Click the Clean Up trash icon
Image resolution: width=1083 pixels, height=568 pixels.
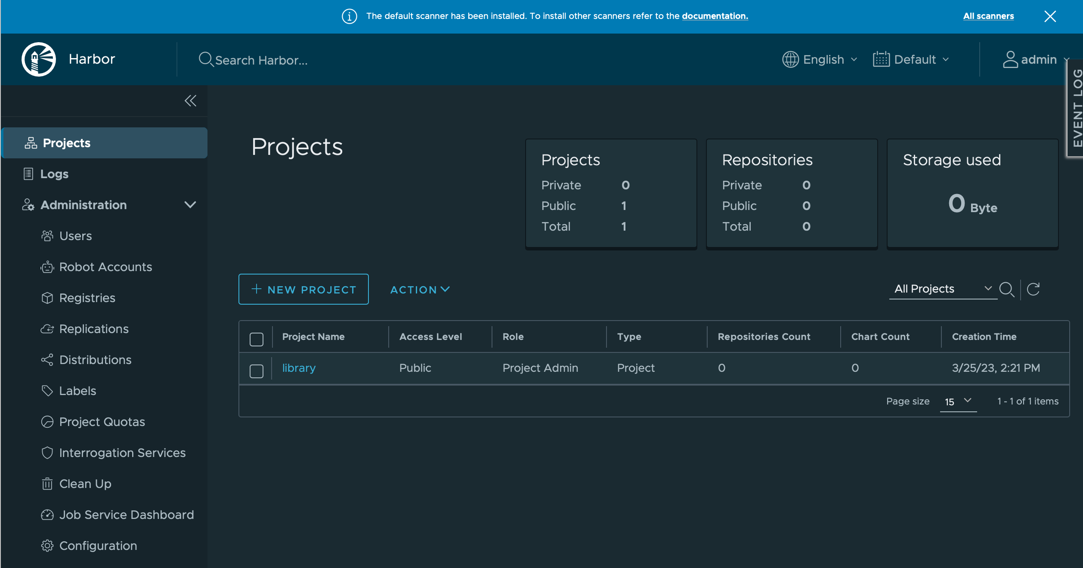coord(47,484)
